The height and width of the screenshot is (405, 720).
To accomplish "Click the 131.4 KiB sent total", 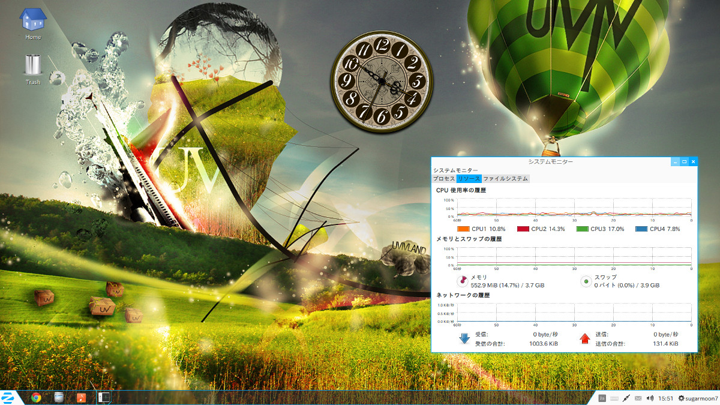I will pyautogui.click(x=665, y=344).
